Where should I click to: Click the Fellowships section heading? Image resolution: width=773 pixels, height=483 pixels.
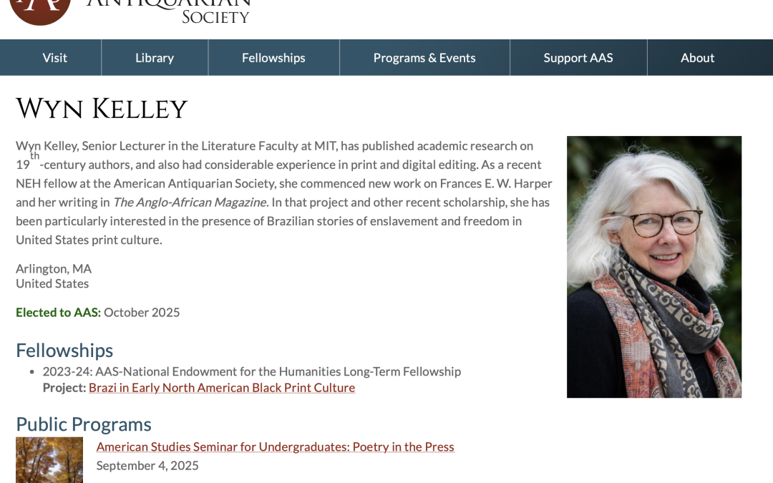64,350
